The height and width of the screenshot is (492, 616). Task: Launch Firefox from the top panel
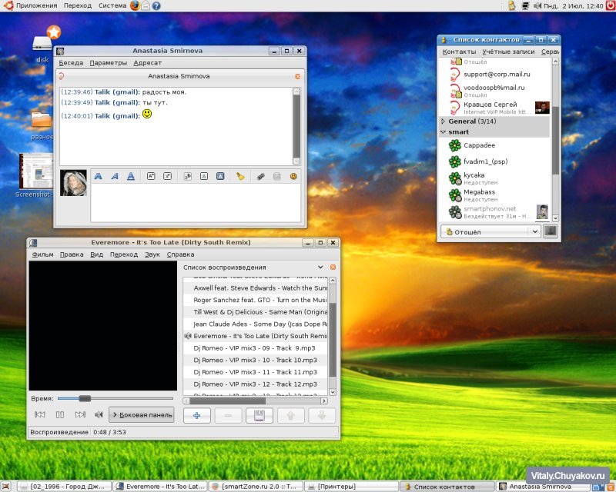pos(135,5)
